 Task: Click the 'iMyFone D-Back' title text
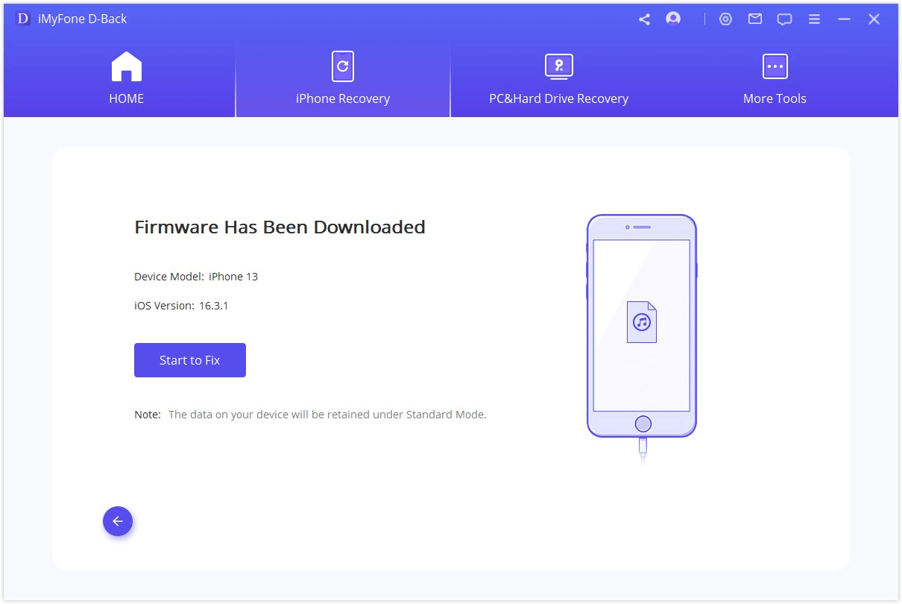tap(82, 19)
